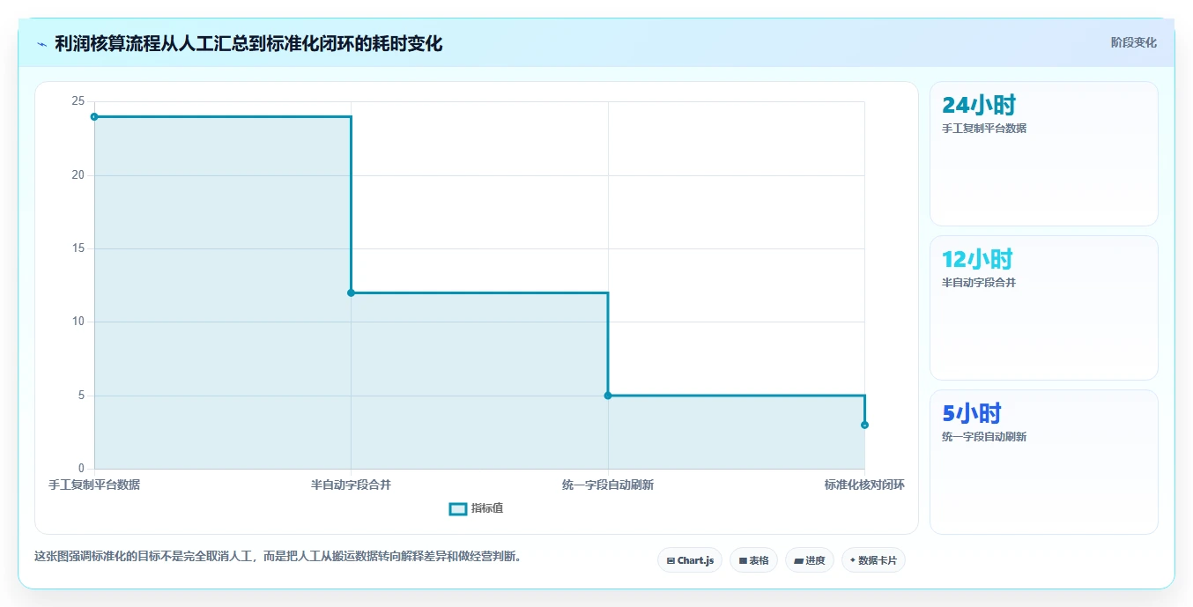Click the 表格 tag button

click(753, 560)
